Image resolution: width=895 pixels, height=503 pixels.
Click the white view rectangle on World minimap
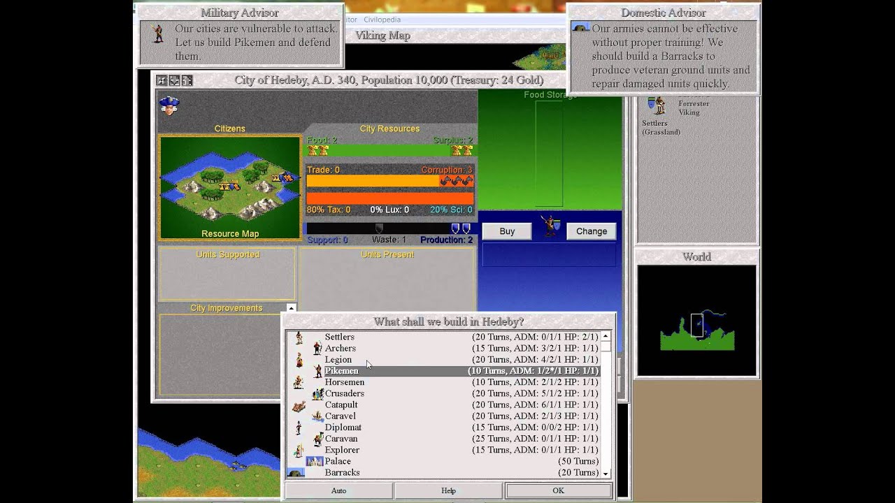[x=697, y=325]
